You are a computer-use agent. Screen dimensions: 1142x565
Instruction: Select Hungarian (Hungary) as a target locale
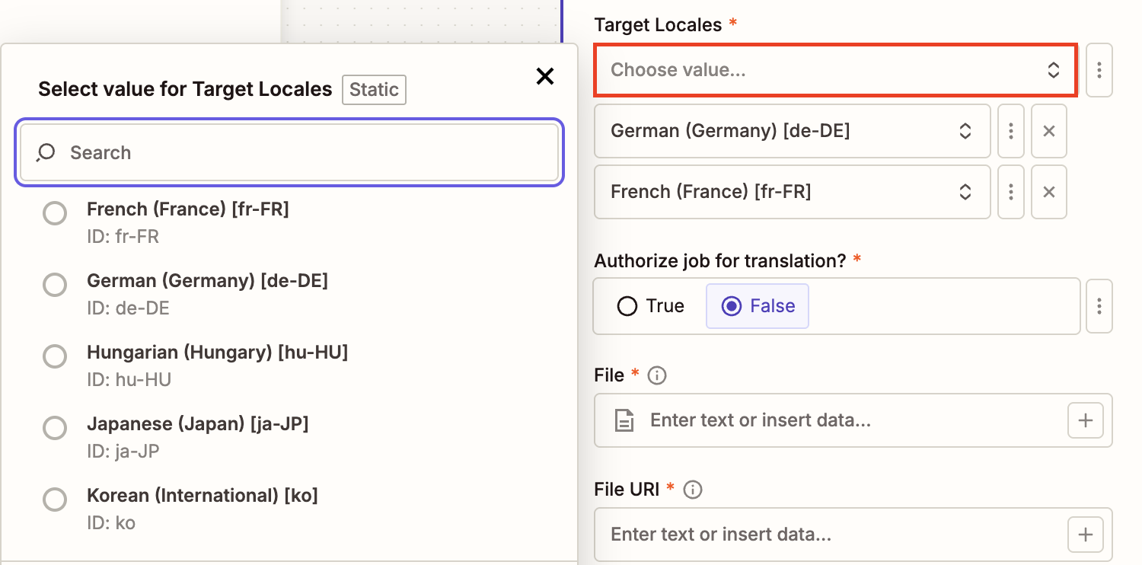pos(55,356)
